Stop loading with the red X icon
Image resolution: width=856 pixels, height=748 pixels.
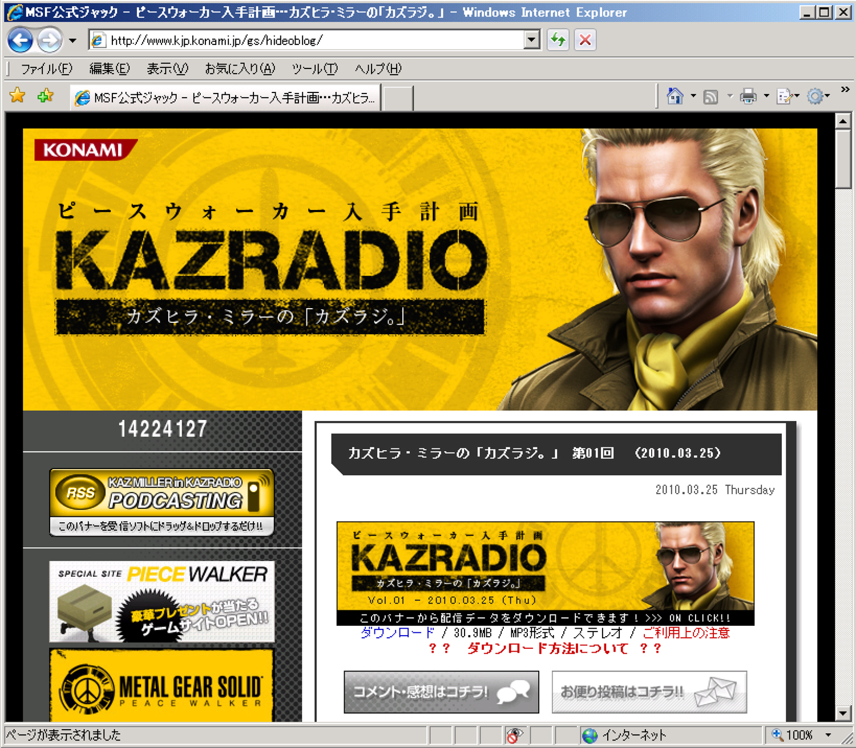[585, 40]
